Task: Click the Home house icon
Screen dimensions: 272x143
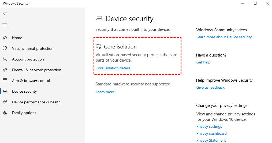Action: point(5,38)
